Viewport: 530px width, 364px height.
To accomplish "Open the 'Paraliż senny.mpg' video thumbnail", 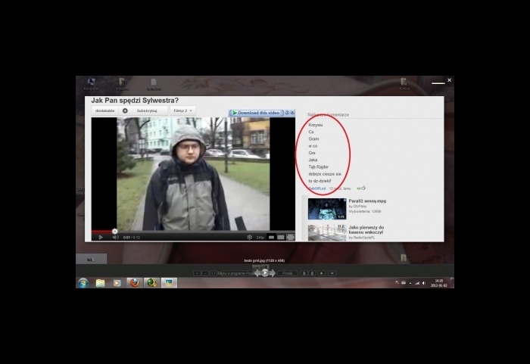I will coord(326,208).
